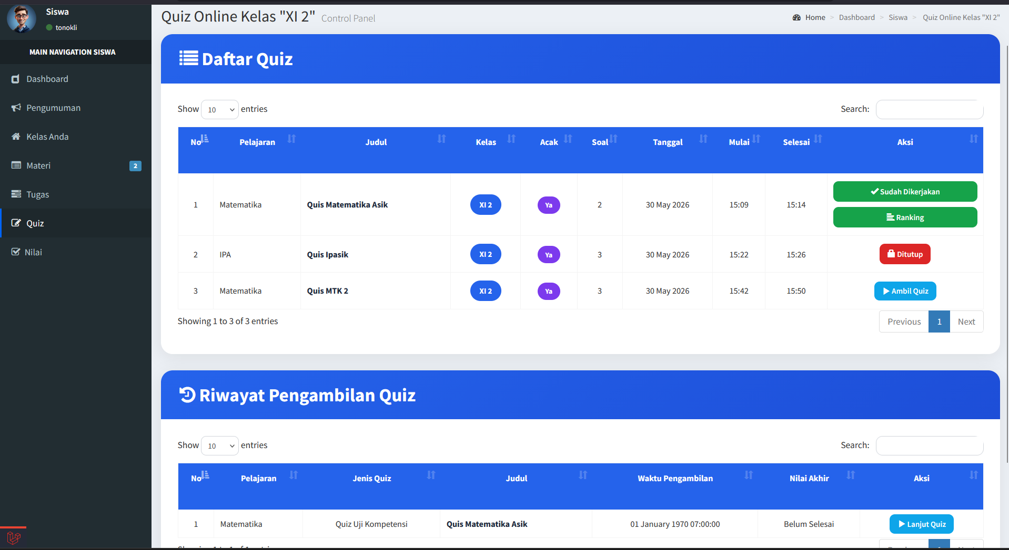Screen dimensions: 1009x550
Task: Click the Quis Matematika Asik title in Daftar Quiz
Action: click(x=347, y=205)
